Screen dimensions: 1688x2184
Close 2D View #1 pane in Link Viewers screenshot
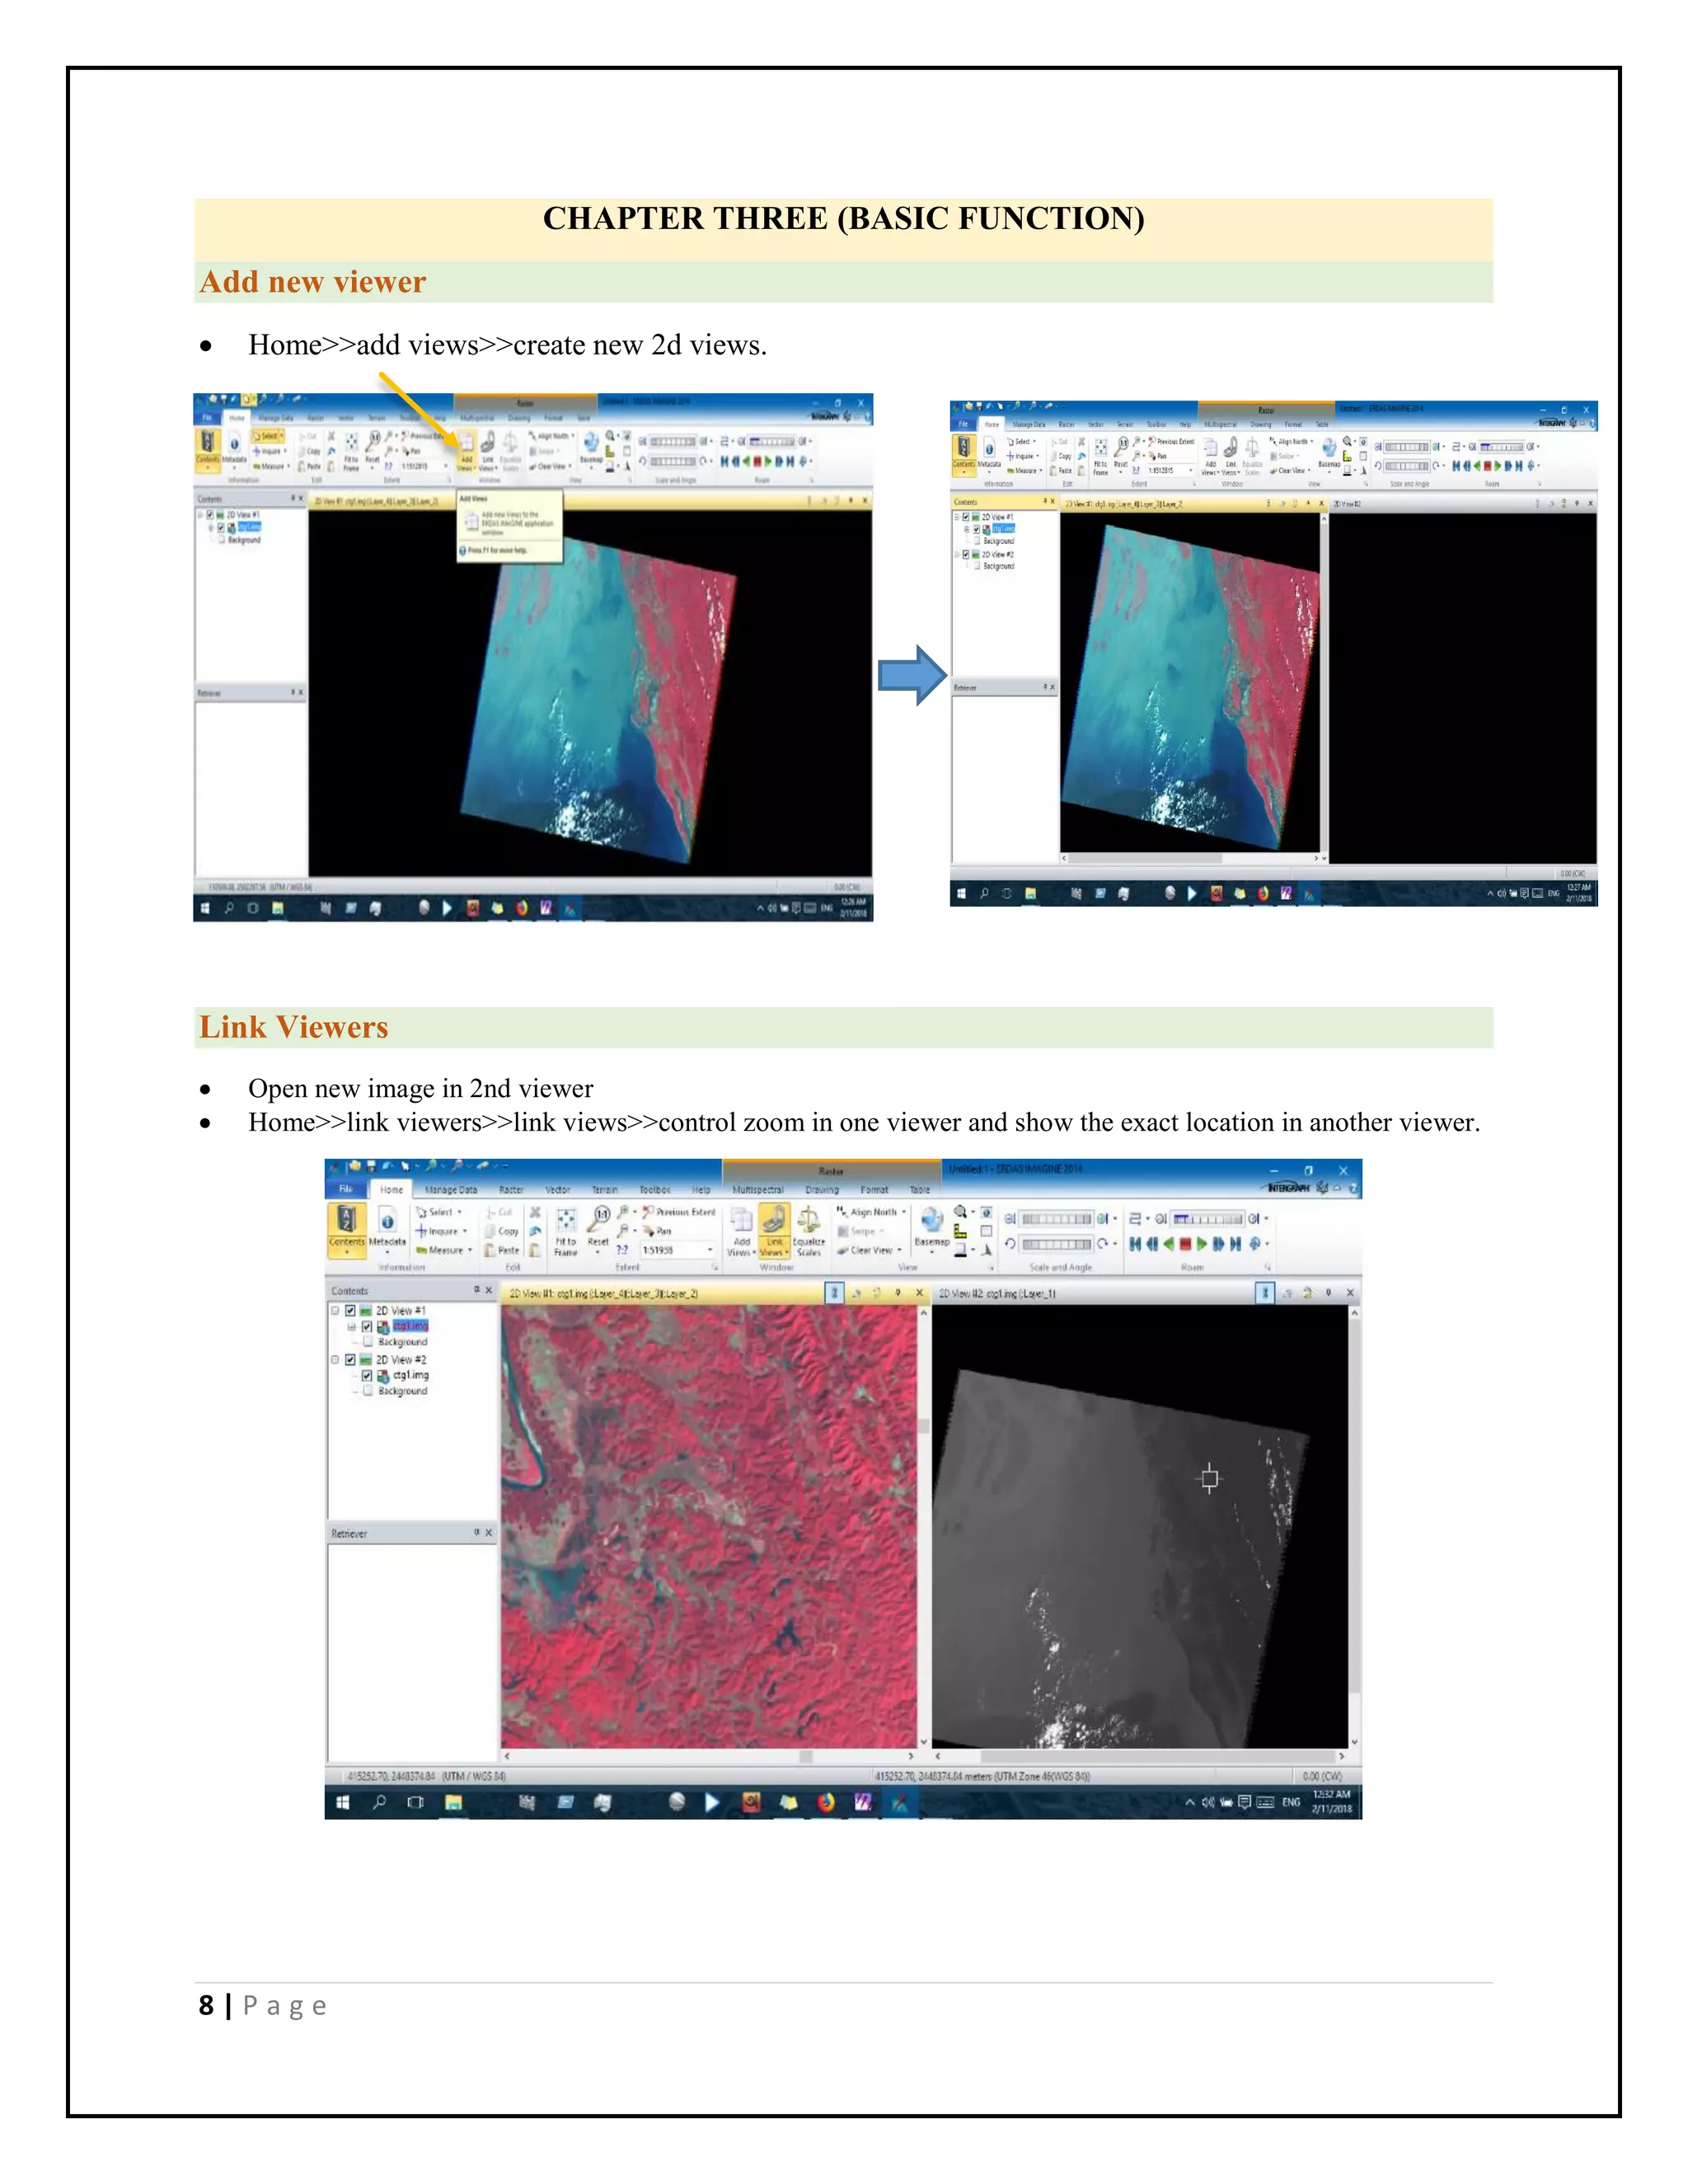coord(920,1293)
